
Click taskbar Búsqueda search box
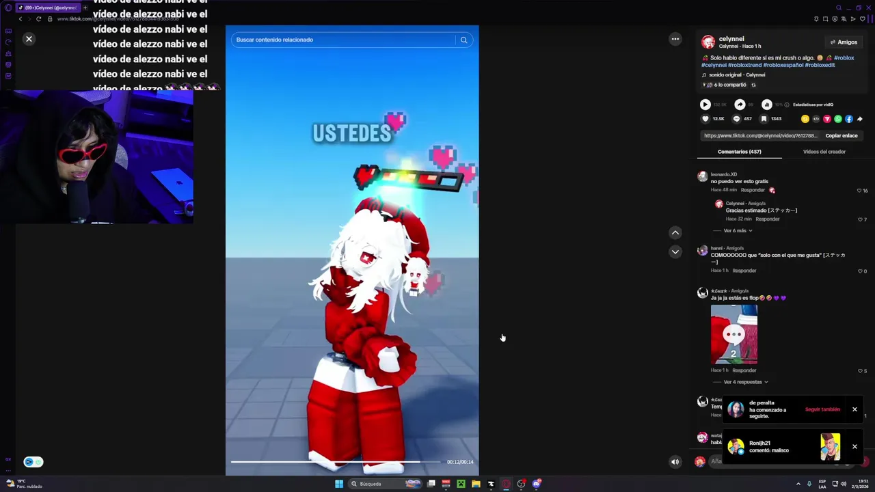(385, 484)
